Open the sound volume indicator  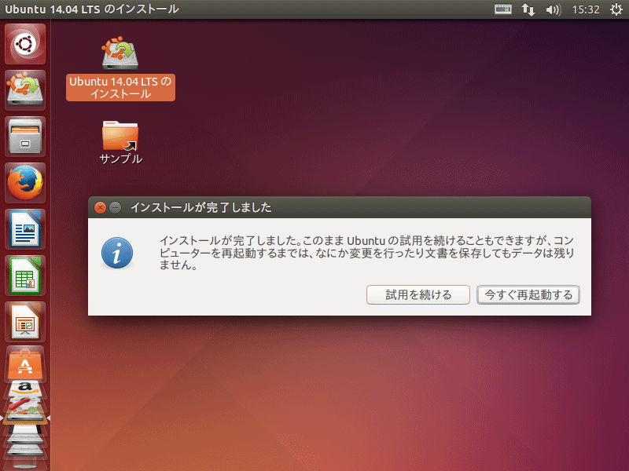(554, 9)
